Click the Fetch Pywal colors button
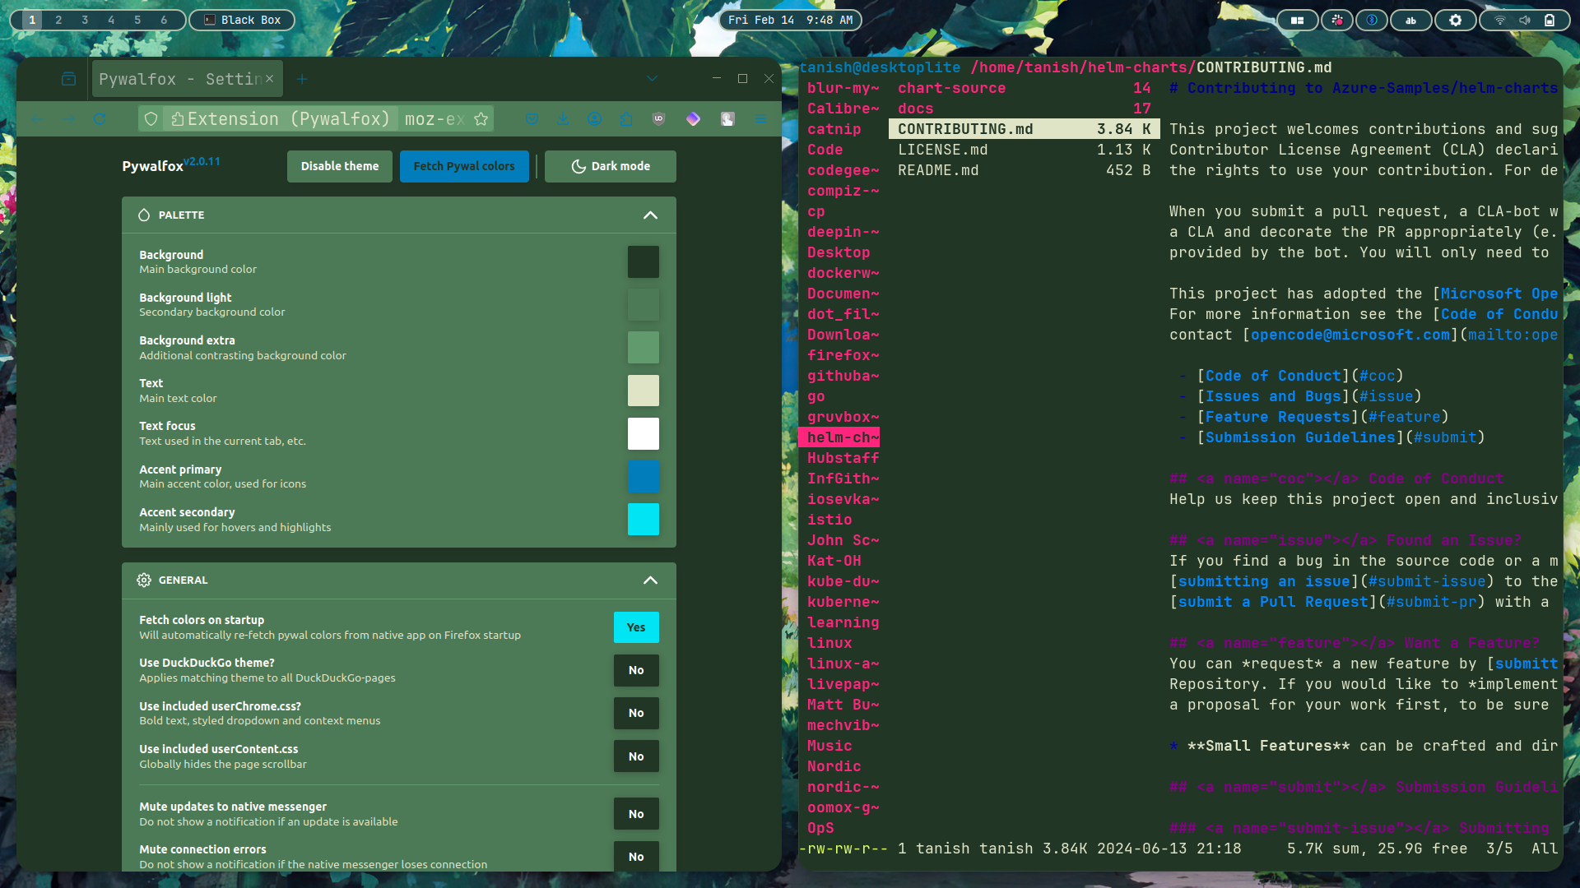 tap(464, 166)
